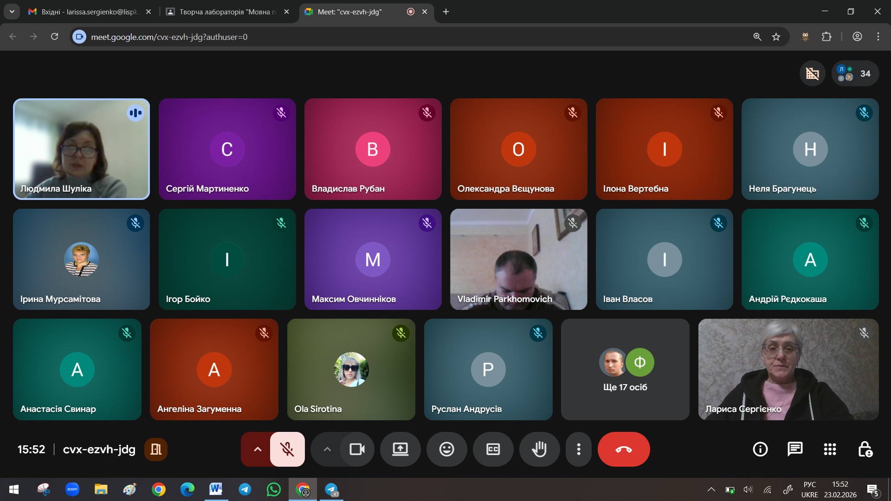Screen dimensions: 891x501
Task: Switch to the Gmail inbox tab
Action: pyautogui.click(x=88, y=12)
